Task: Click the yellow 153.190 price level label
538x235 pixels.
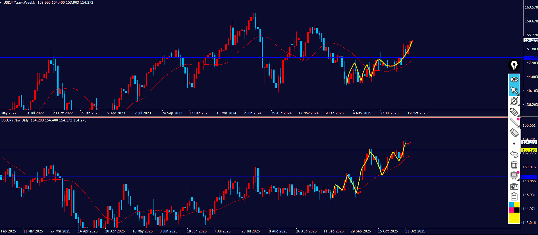Action: [529, 150]
